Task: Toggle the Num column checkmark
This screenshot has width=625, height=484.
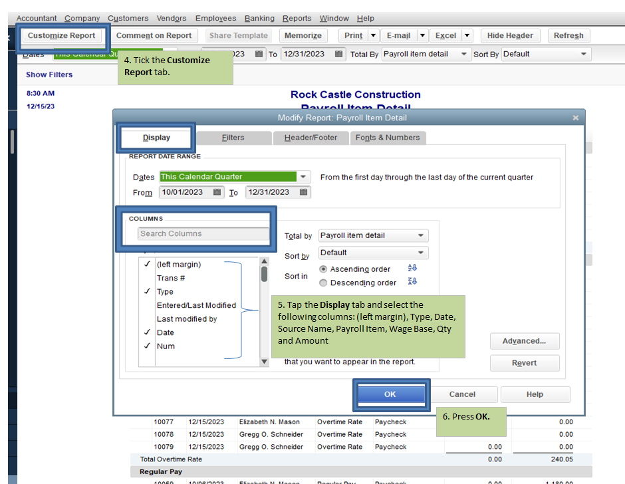Action: click(x=147, y=346)
